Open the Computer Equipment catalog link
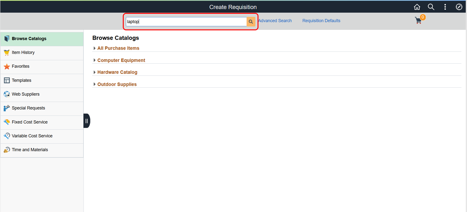Screen dimensions: 467x212 pyautogui.click(x=121, y=60)
